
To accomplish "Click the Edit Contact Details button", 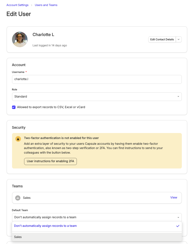I will pos(162,39).
